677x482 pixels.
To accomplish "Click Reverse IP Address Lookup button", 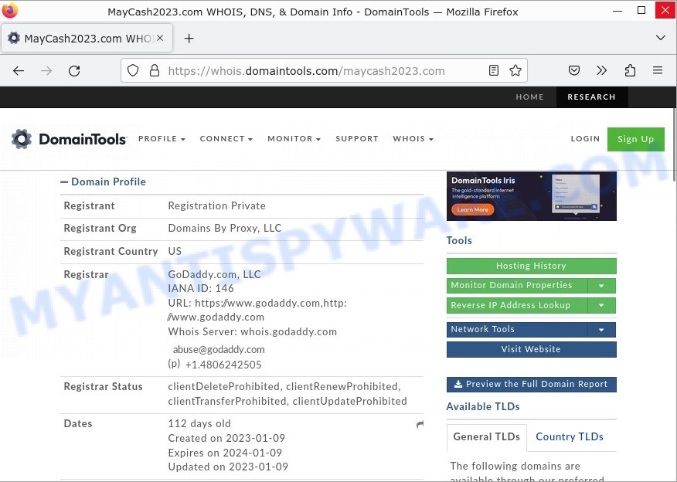I will pos(517,306).
